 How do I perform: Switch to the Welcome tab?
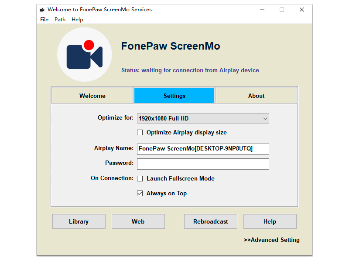[x=92, y=96]
